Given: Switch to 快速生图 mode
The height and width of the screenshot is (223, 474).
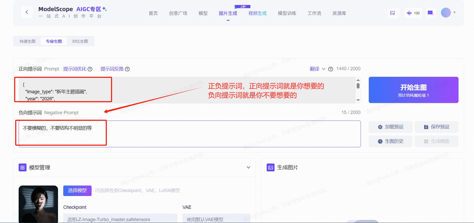Looking at the screenshot, I should pyautogui.click(x=28, y=41).
